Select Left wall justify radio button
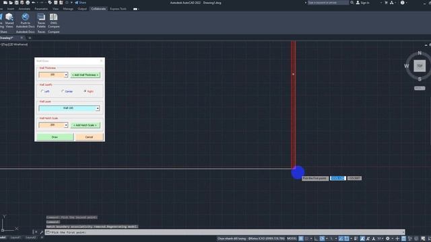 coord(42,91)
